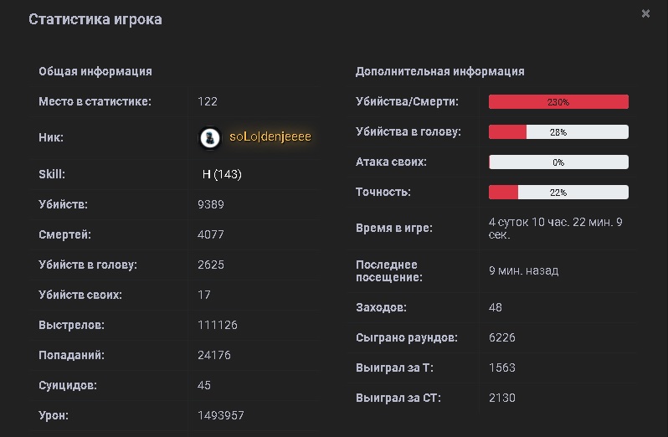Click the headshot kills value 2625
This screenshot has width=668, height=437.
(211, 265)
